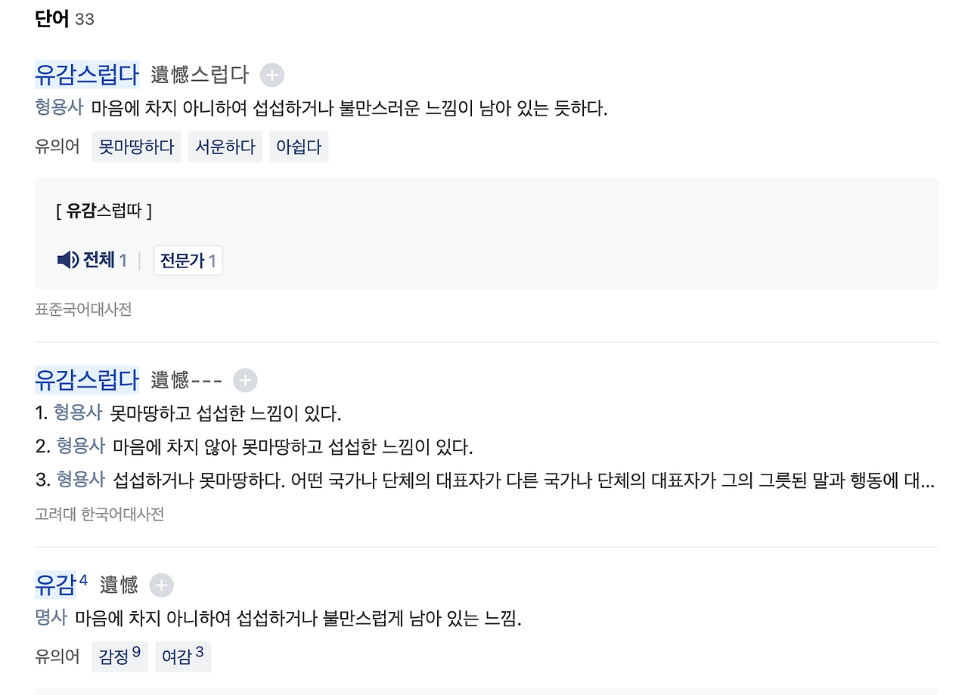The width and height of the screenshot is (968, 695).
Task: Click the plus icon next to 유감스럽다 遺憾스럽다
Action: pyautogui.click(x=272, y=75)
